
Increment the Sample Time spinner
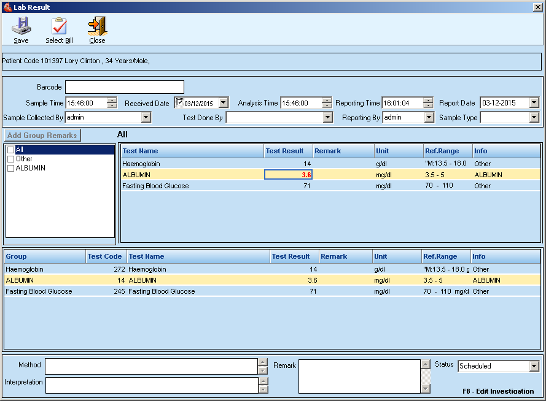pos(112,101)
